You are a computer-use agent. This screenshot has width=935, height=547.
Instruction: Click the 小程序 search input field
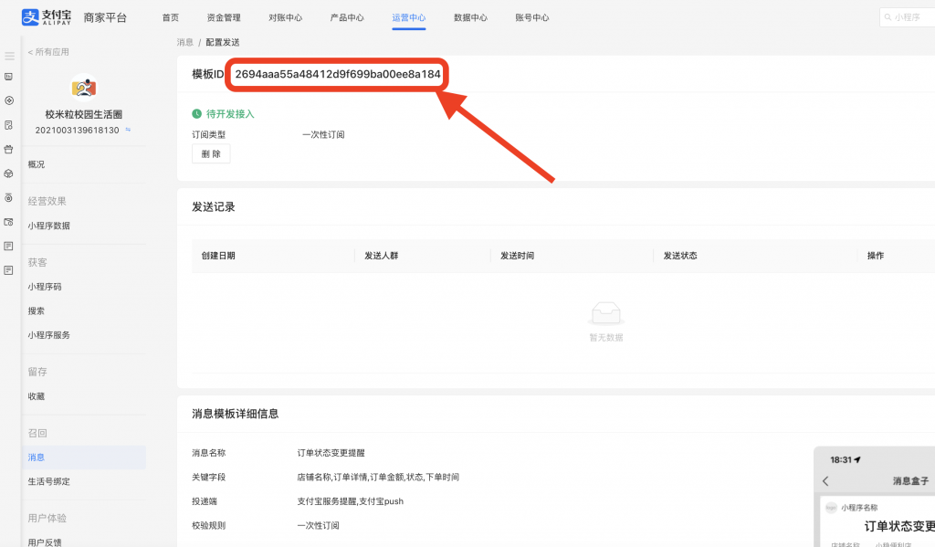[x=909, y=16]
